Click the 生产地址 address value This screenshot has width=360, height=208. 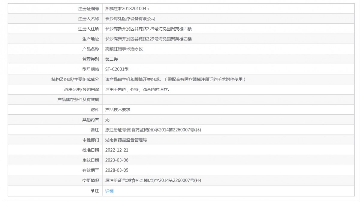coord(148,39)
